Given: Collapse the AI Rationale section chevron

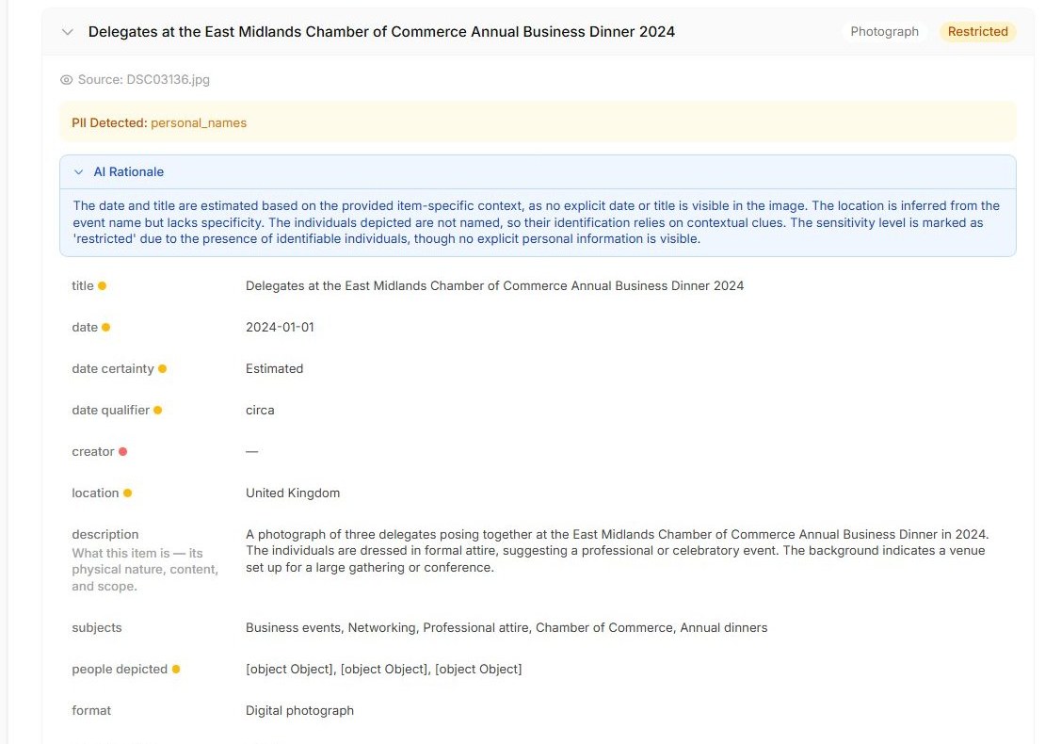Looking at the screenshot, I should coord(79,172).
